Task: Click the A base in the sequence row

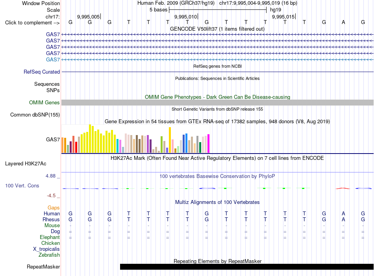Action: [x=343, y=22]
